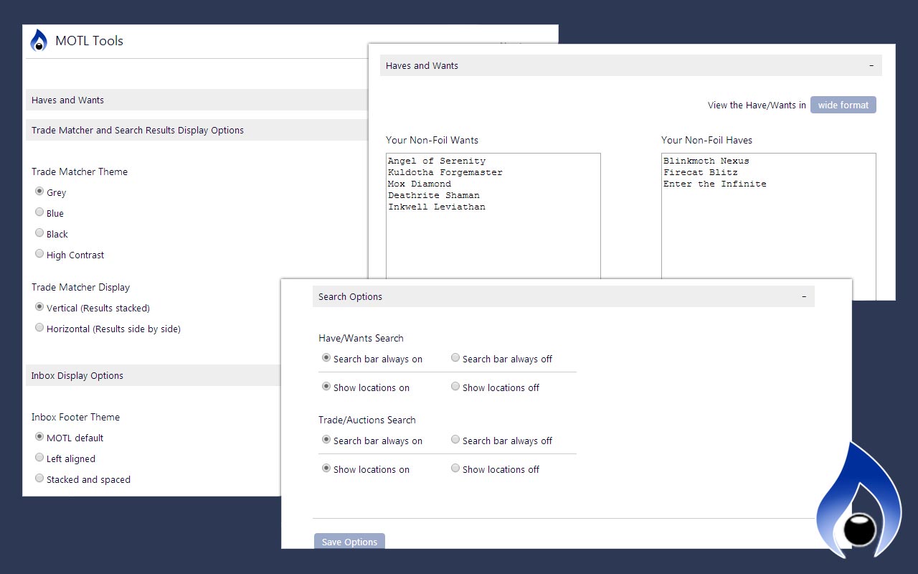
Task: Click the 'Have/Wants Search' heading
Action: click(x=361, y=338)
